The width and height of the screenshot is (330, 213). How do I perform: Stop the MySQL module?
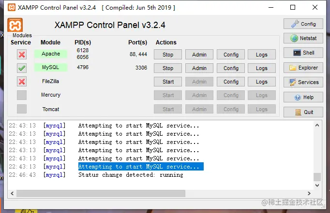168,68
